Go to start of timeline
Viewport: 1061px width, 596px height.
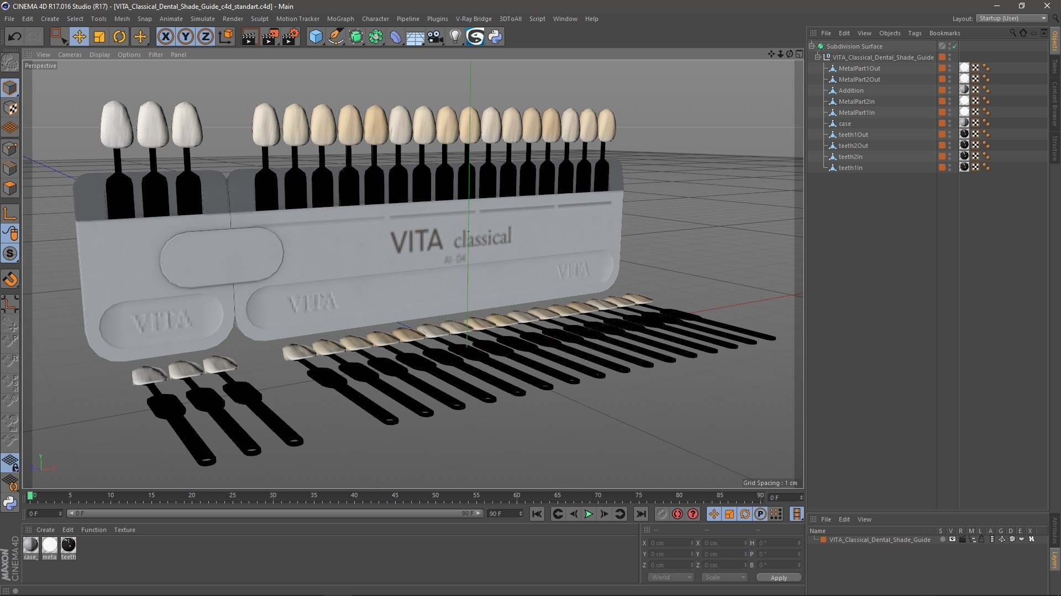(x=537, y=514)
